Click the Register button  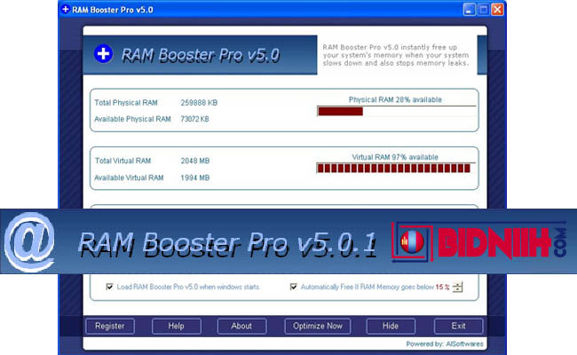tap(110, 326)
